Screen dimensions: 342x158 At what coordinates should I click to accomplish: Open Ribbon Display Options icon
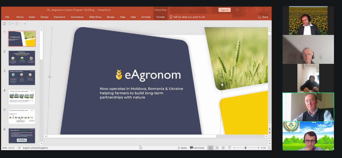pos(237,10)
